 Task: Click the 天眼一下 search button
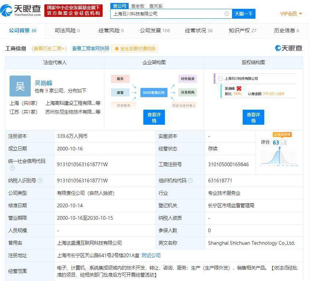pos(244,13)
